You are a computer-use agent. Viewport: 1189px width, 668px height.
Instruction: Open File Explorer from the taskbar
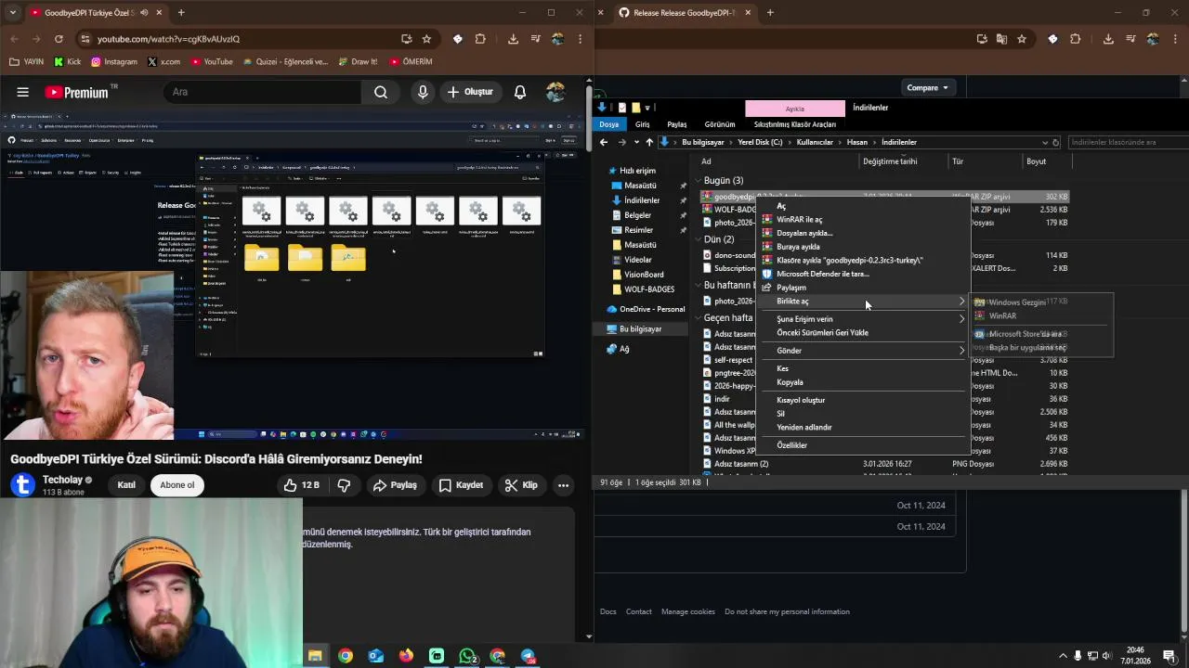coord(315,656)
